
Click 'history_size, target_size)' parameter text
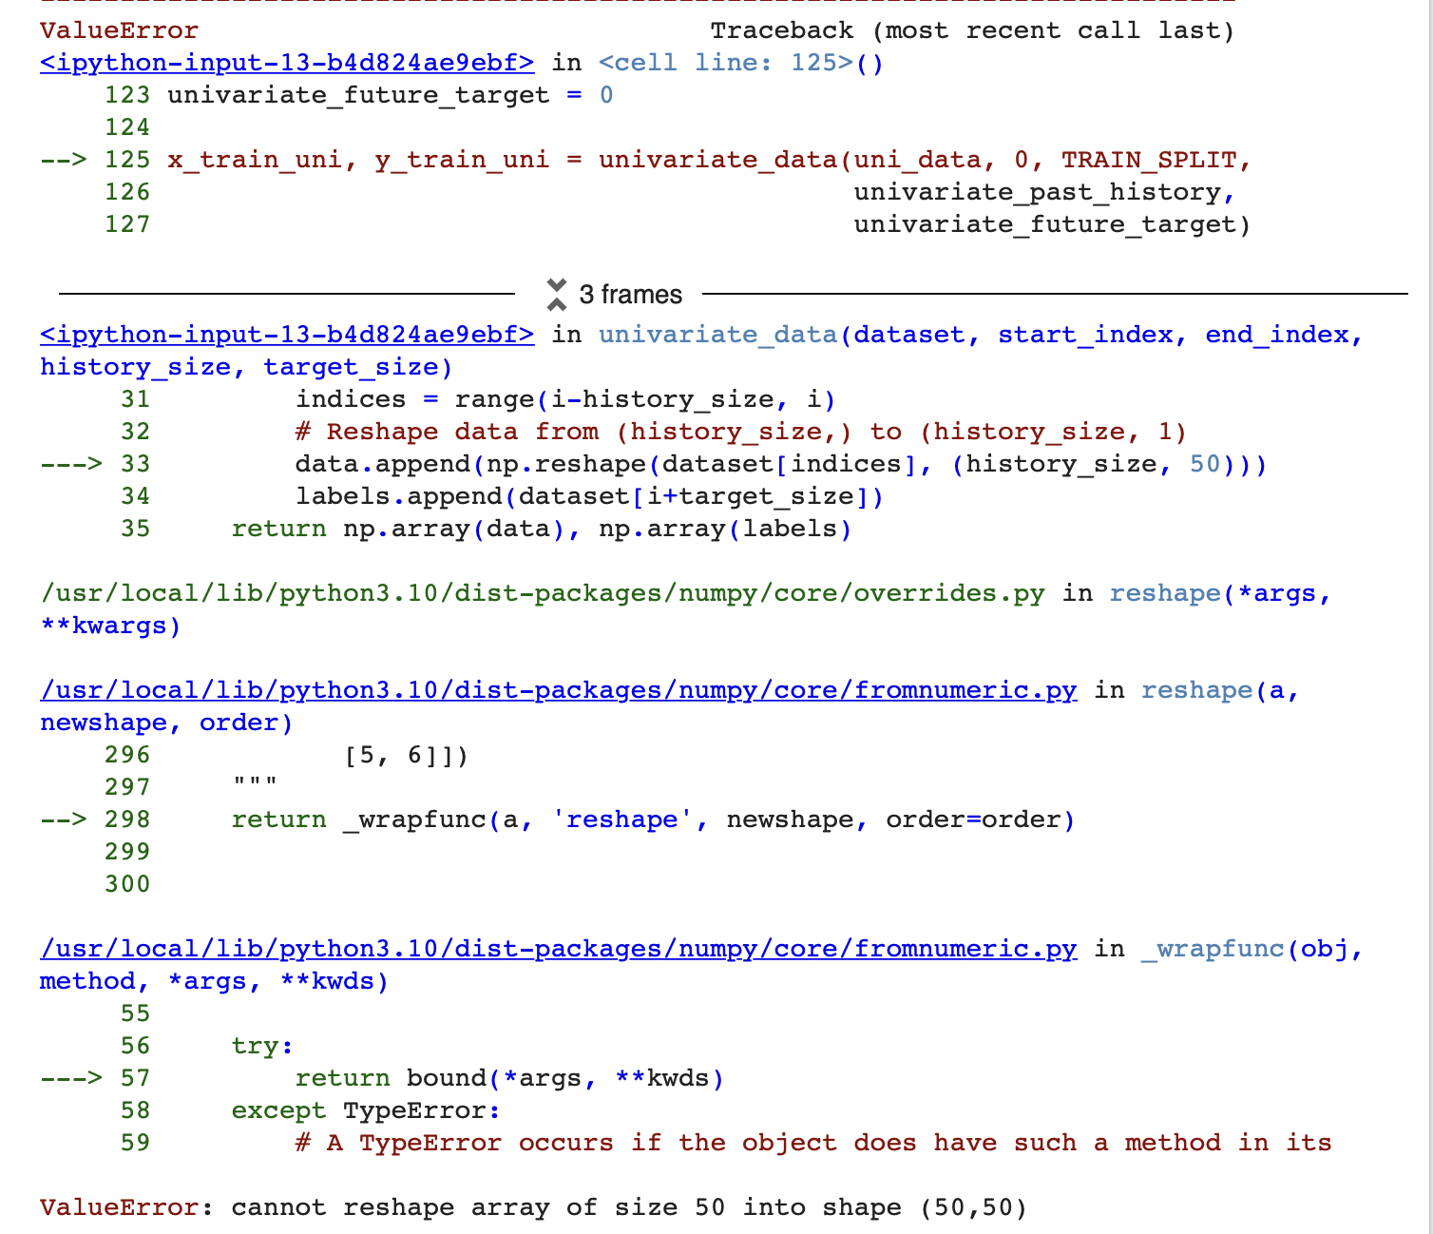point(246,367)
